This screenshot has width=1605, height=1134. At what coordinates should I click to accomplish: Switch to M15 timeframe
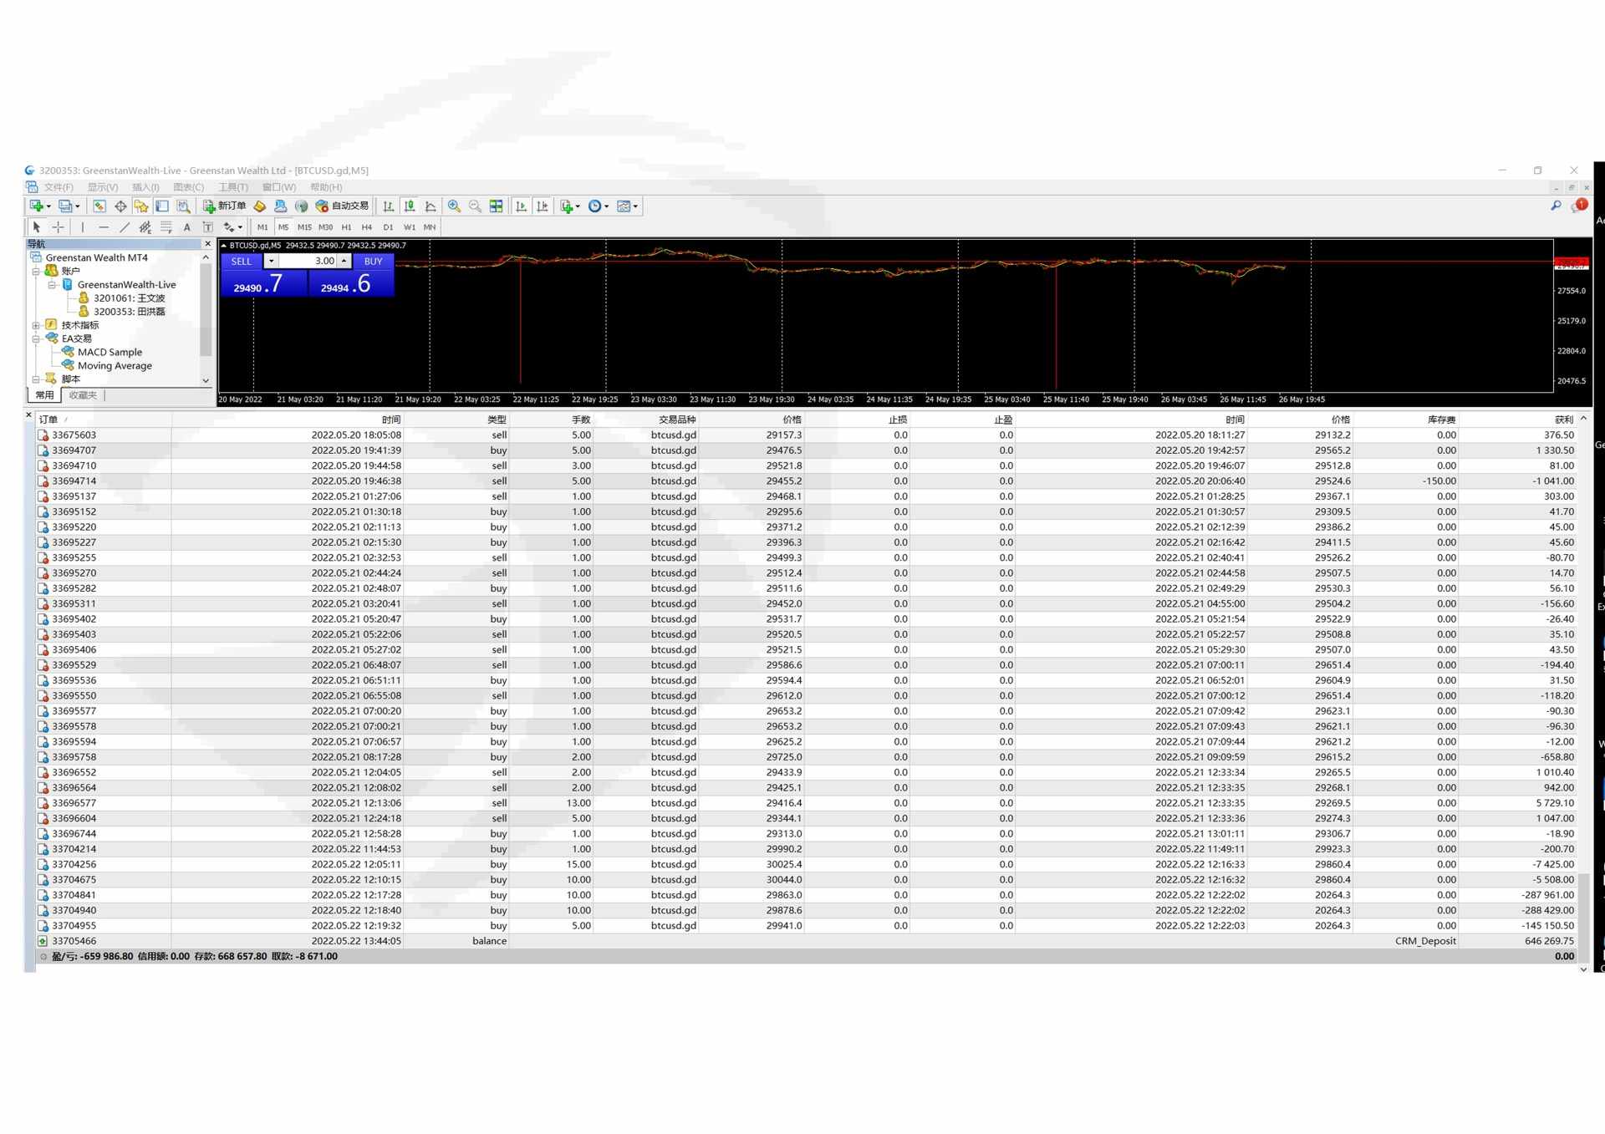point(304,227)
